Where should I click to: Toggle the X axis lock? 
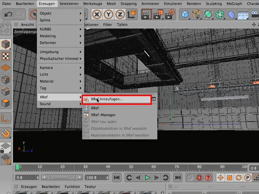click(97, 15)
